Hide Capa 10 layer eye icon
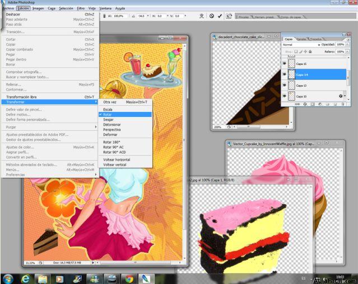Screen dimensions: 358x284 [284, 96]
